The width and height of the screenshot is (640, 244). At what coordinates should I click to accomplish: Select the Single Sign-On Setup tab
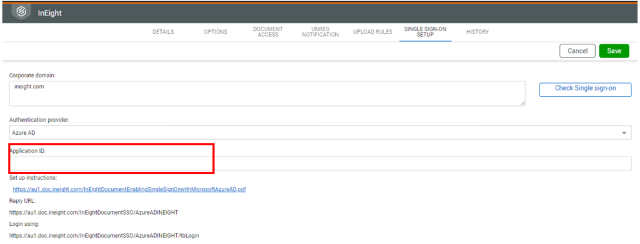pyautogui.click(x=425, y=32)
